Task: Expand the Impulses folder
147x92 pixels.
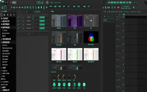Action: (x=4, y=71)
